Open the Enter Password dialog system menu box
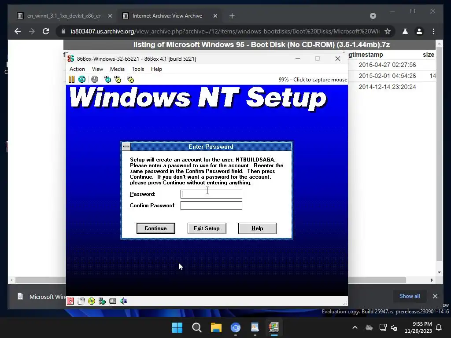The height and width of the screenshot is (338, 451). [126, 147]
